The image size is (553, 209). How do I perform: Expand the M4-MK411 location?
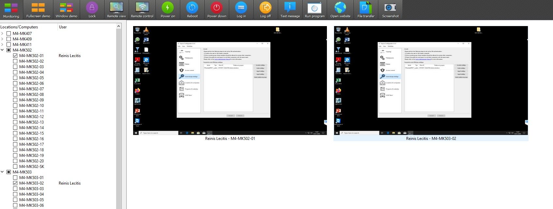click(2, 44)
